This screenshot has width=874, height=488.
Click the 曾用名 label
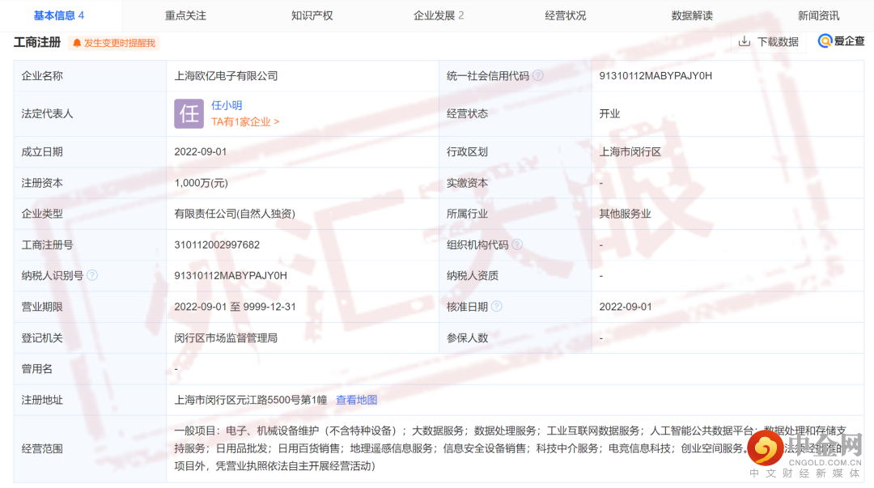coord(36,369)
